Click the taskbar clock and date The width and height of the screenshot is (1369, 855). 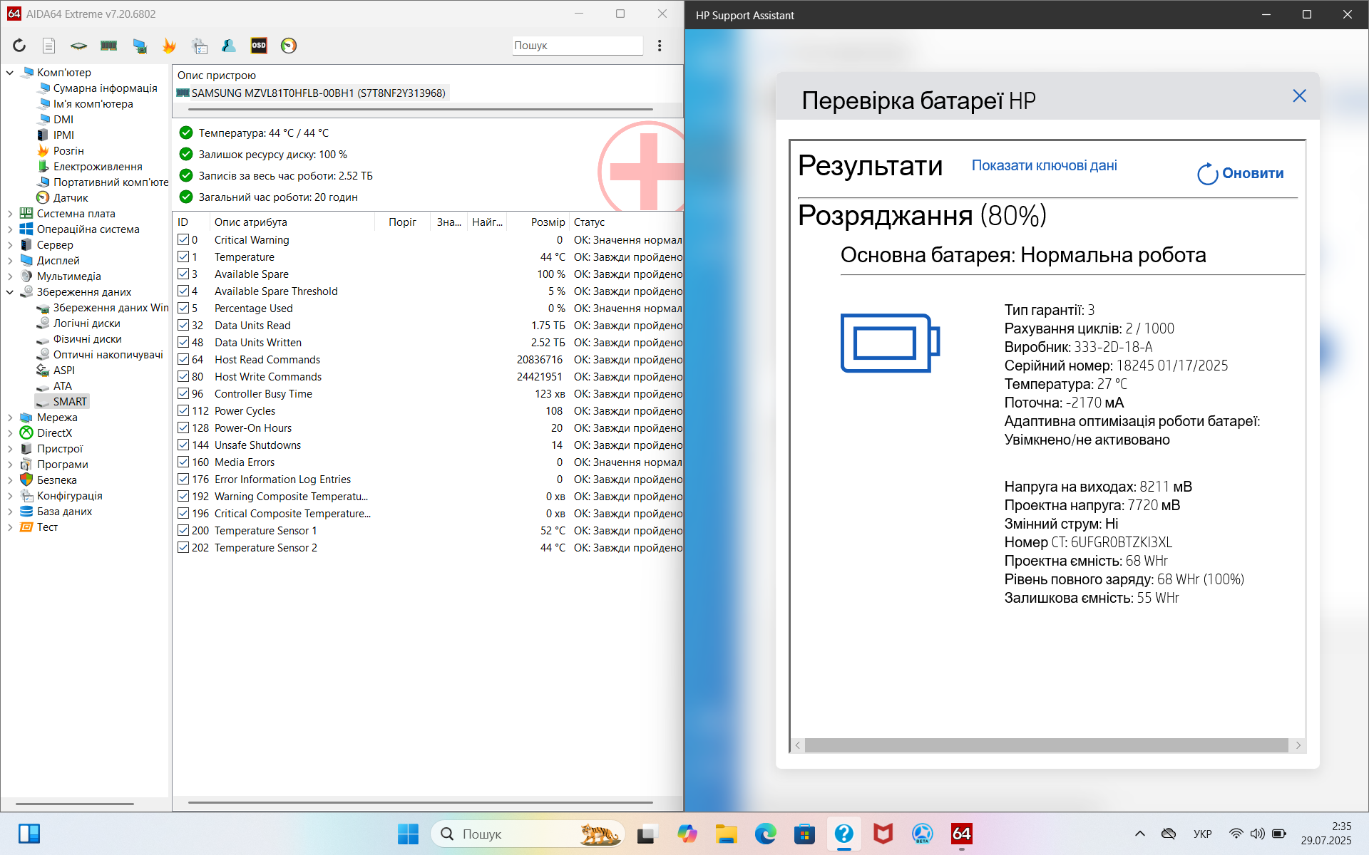(1326, 834)
